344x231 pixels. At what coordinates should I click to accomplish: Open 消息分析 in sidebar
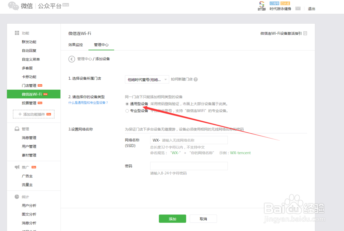pyautogui.click(x=29, y=223)
